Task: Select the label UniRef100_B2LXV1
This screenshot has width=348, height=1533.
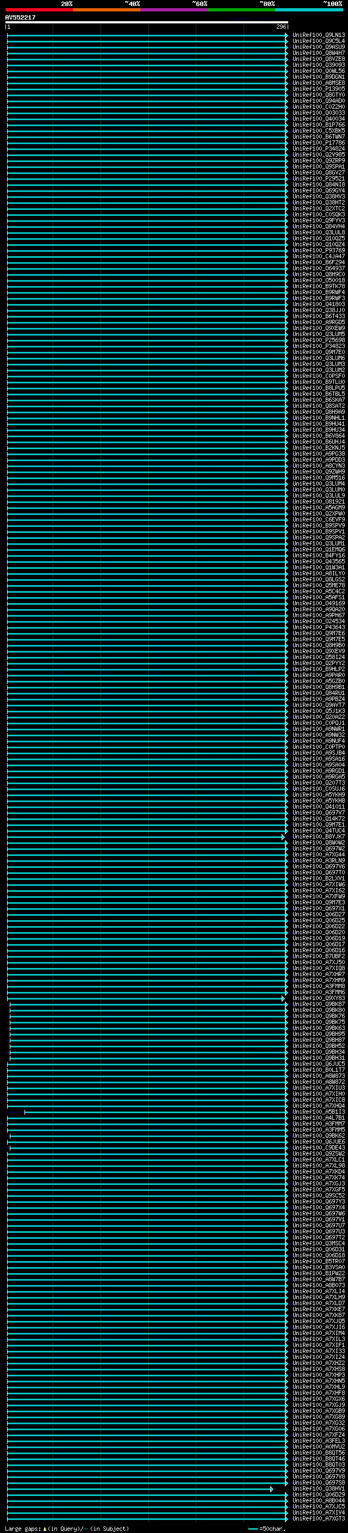Action: [319, 878]
